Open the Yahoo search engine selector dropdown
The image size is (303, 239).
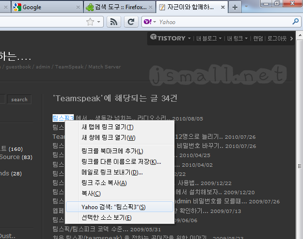point(150,22)
